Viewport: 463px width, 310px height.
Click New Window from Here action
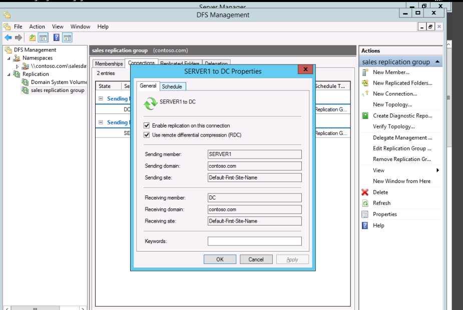click(401, 181)
